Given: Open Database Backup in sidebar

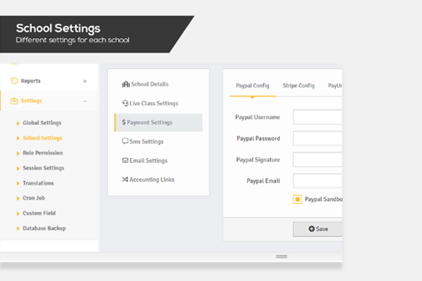Looking at the screenshot, I should click(x=44, y=228).
